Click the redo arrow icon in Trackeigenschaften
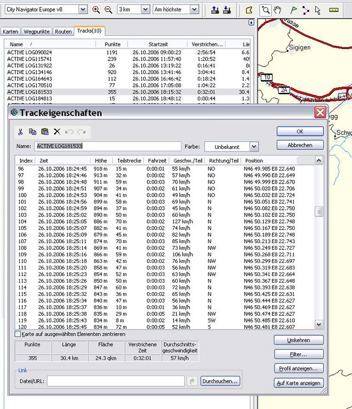 [x=81, y=132]
